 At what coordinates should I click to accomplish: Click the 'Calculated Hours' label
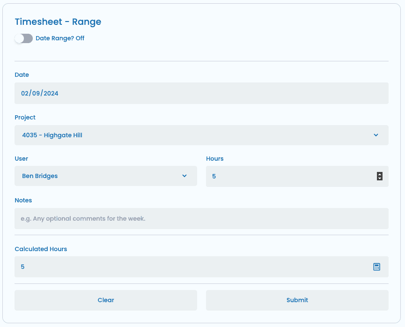point(41,249)
